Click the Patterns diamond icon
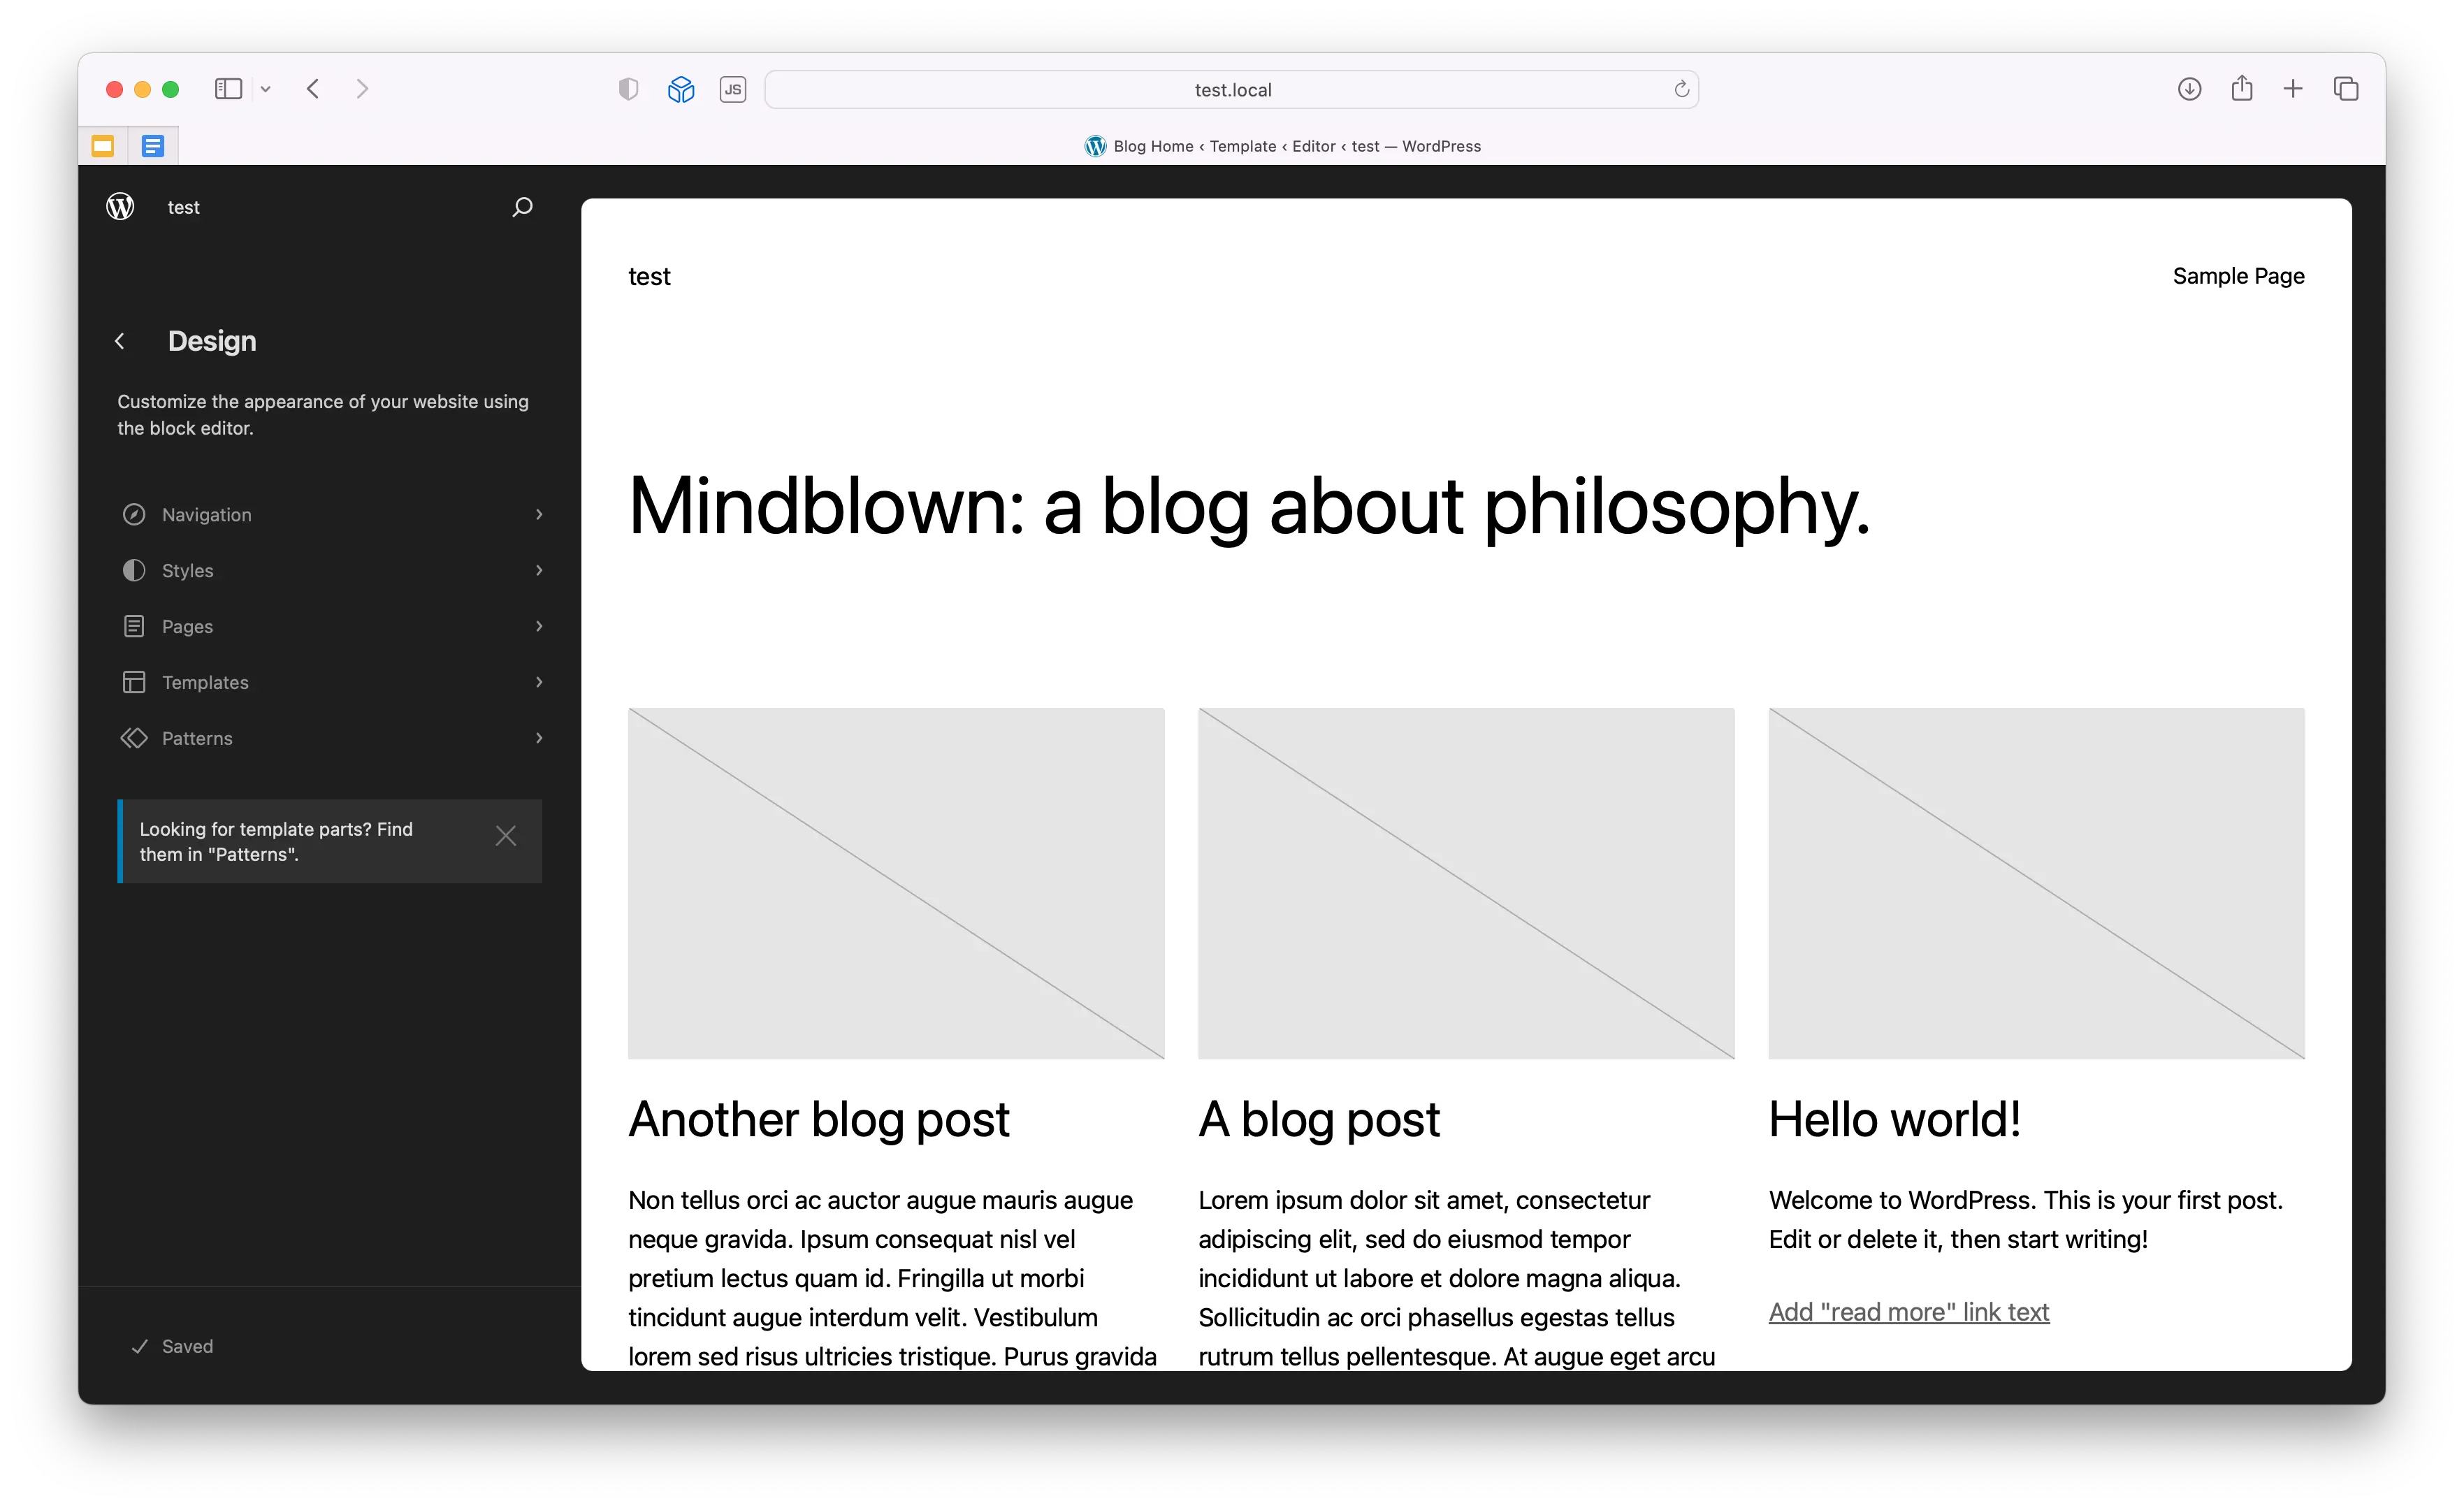 click(x=134, y=738)
